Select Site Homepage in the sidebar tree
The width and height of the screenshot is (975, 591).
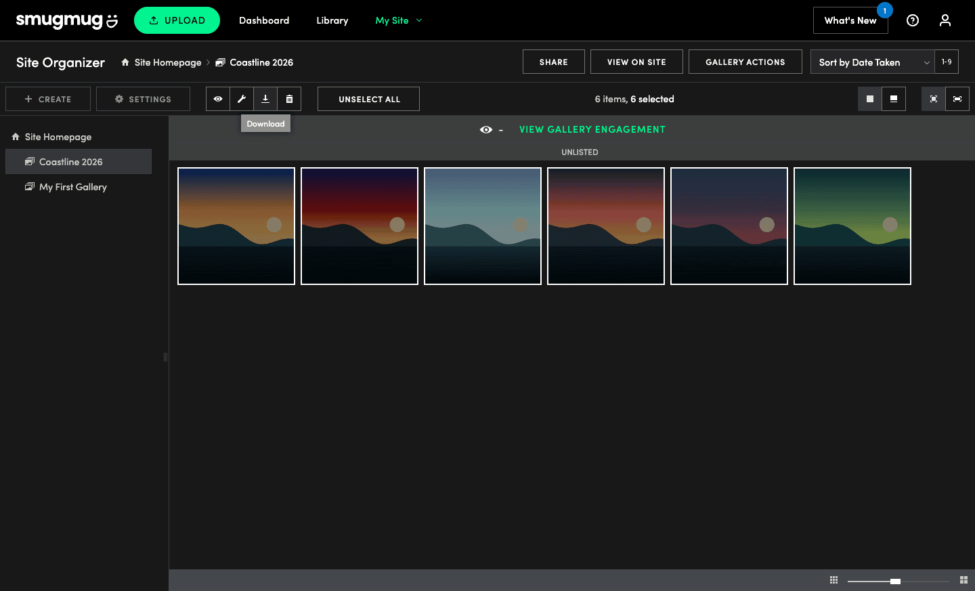coord(58,137)
